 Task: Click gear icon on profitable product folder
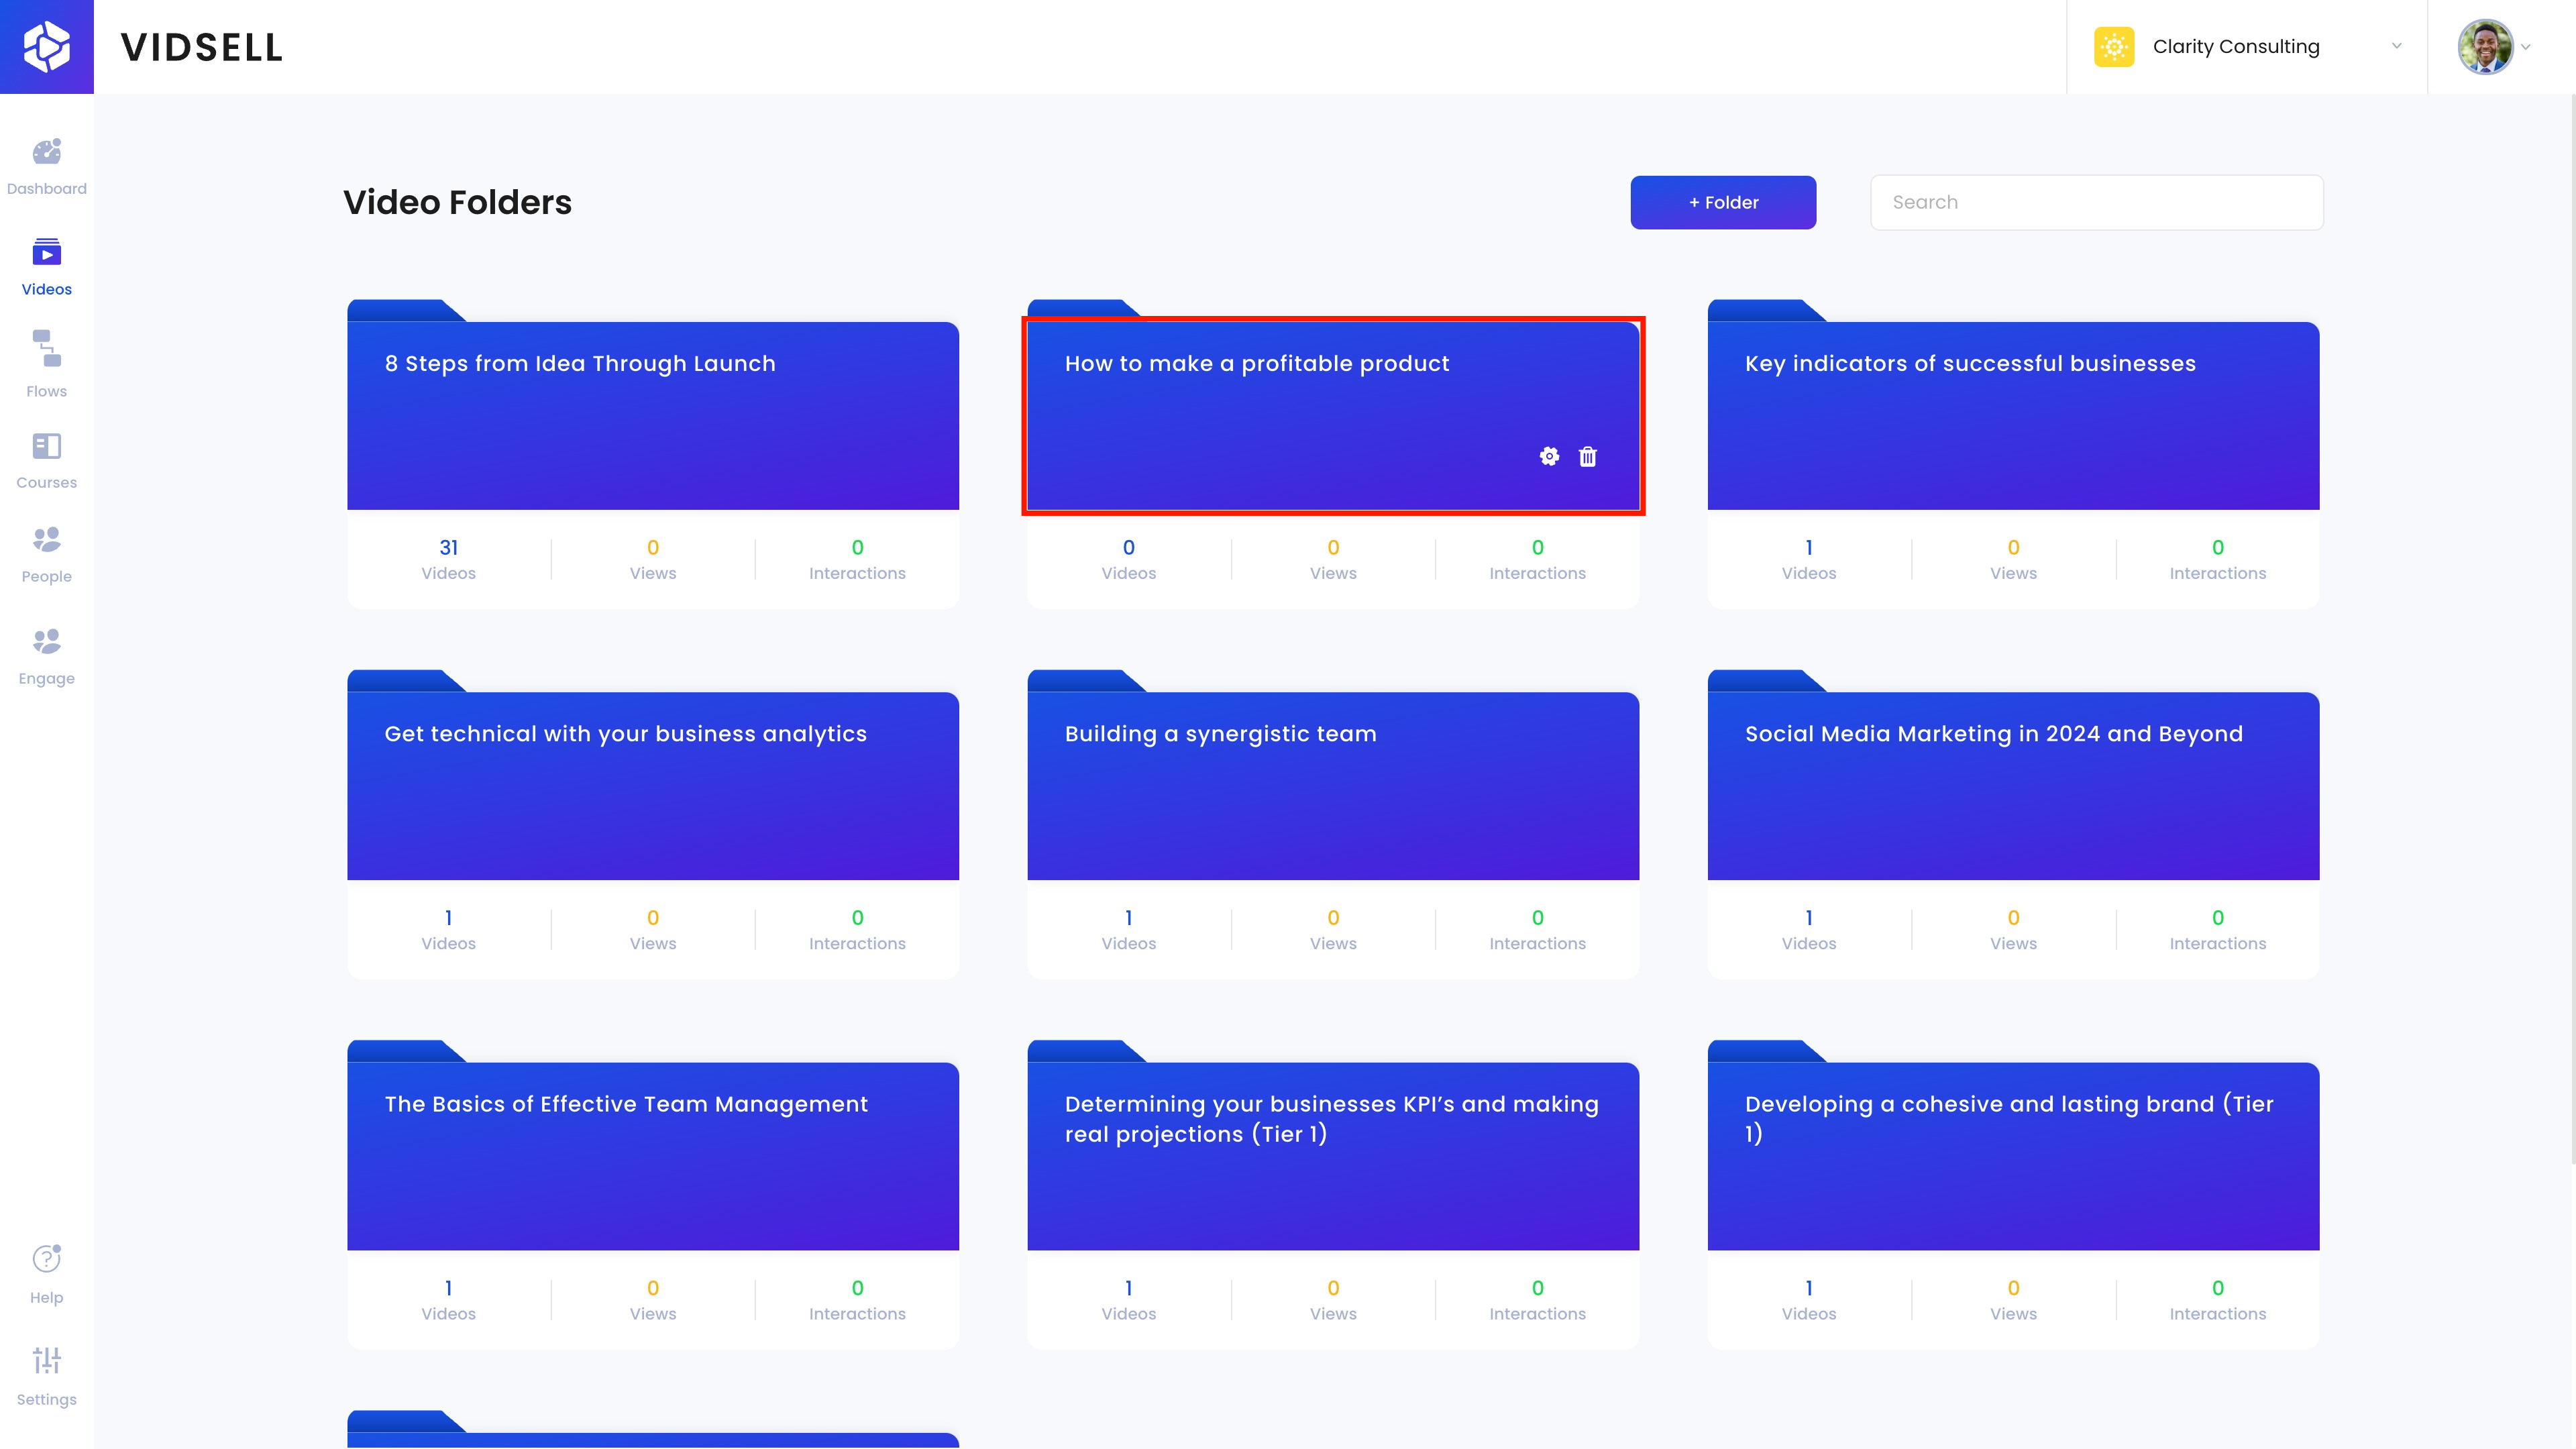pyautogui.click(x=1549, y=457)
